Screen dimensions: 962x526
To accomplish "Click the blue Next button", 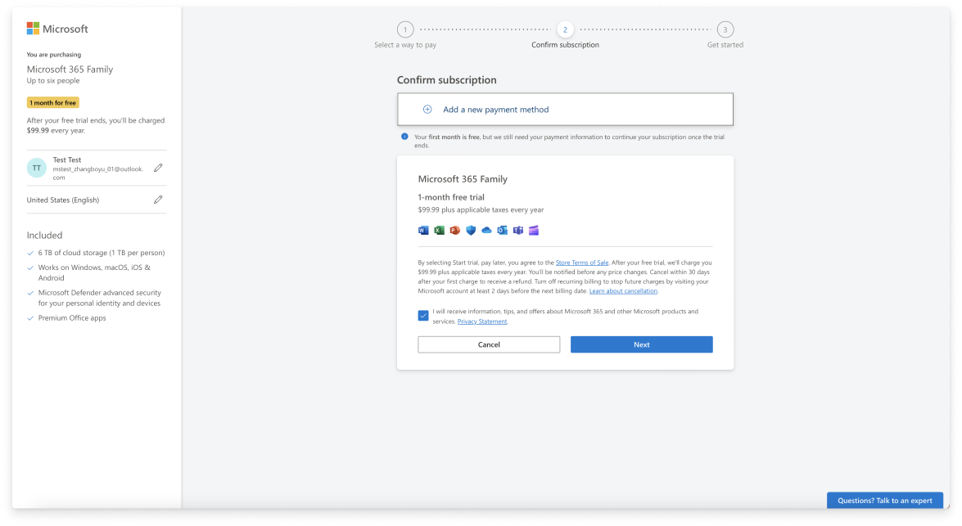I will pos(642,344).
